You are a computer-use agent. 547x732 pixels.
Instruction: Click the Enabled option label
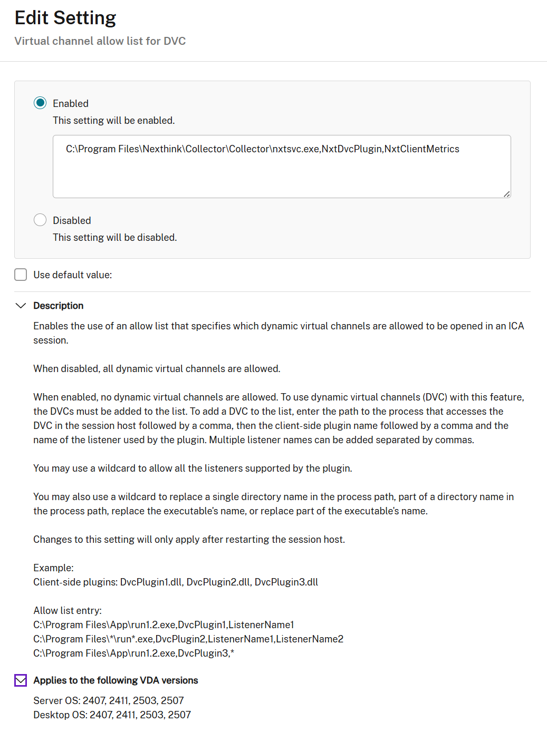[x=71, y=103]
